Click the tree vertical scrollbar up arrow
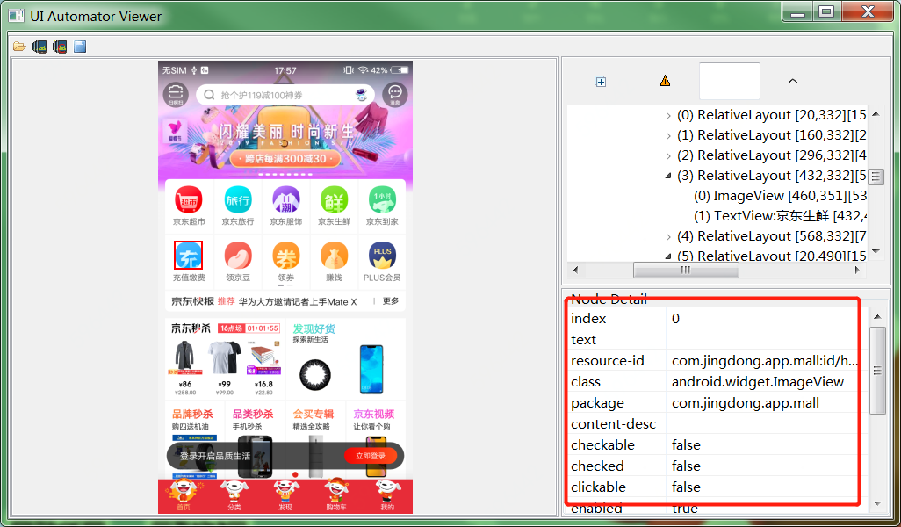The width and height of the screenshot is (901, 527). (x=876, y=114)
